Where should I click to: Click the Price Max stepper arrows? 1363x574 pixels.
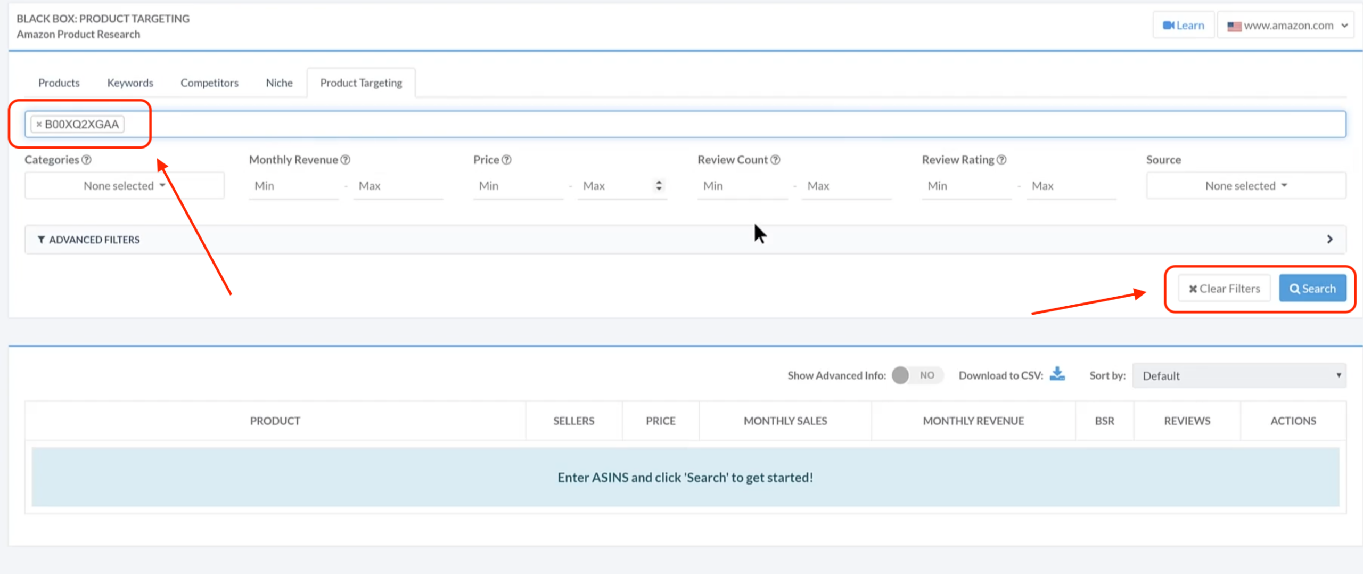pyautogui.click(x=659, y=185)
